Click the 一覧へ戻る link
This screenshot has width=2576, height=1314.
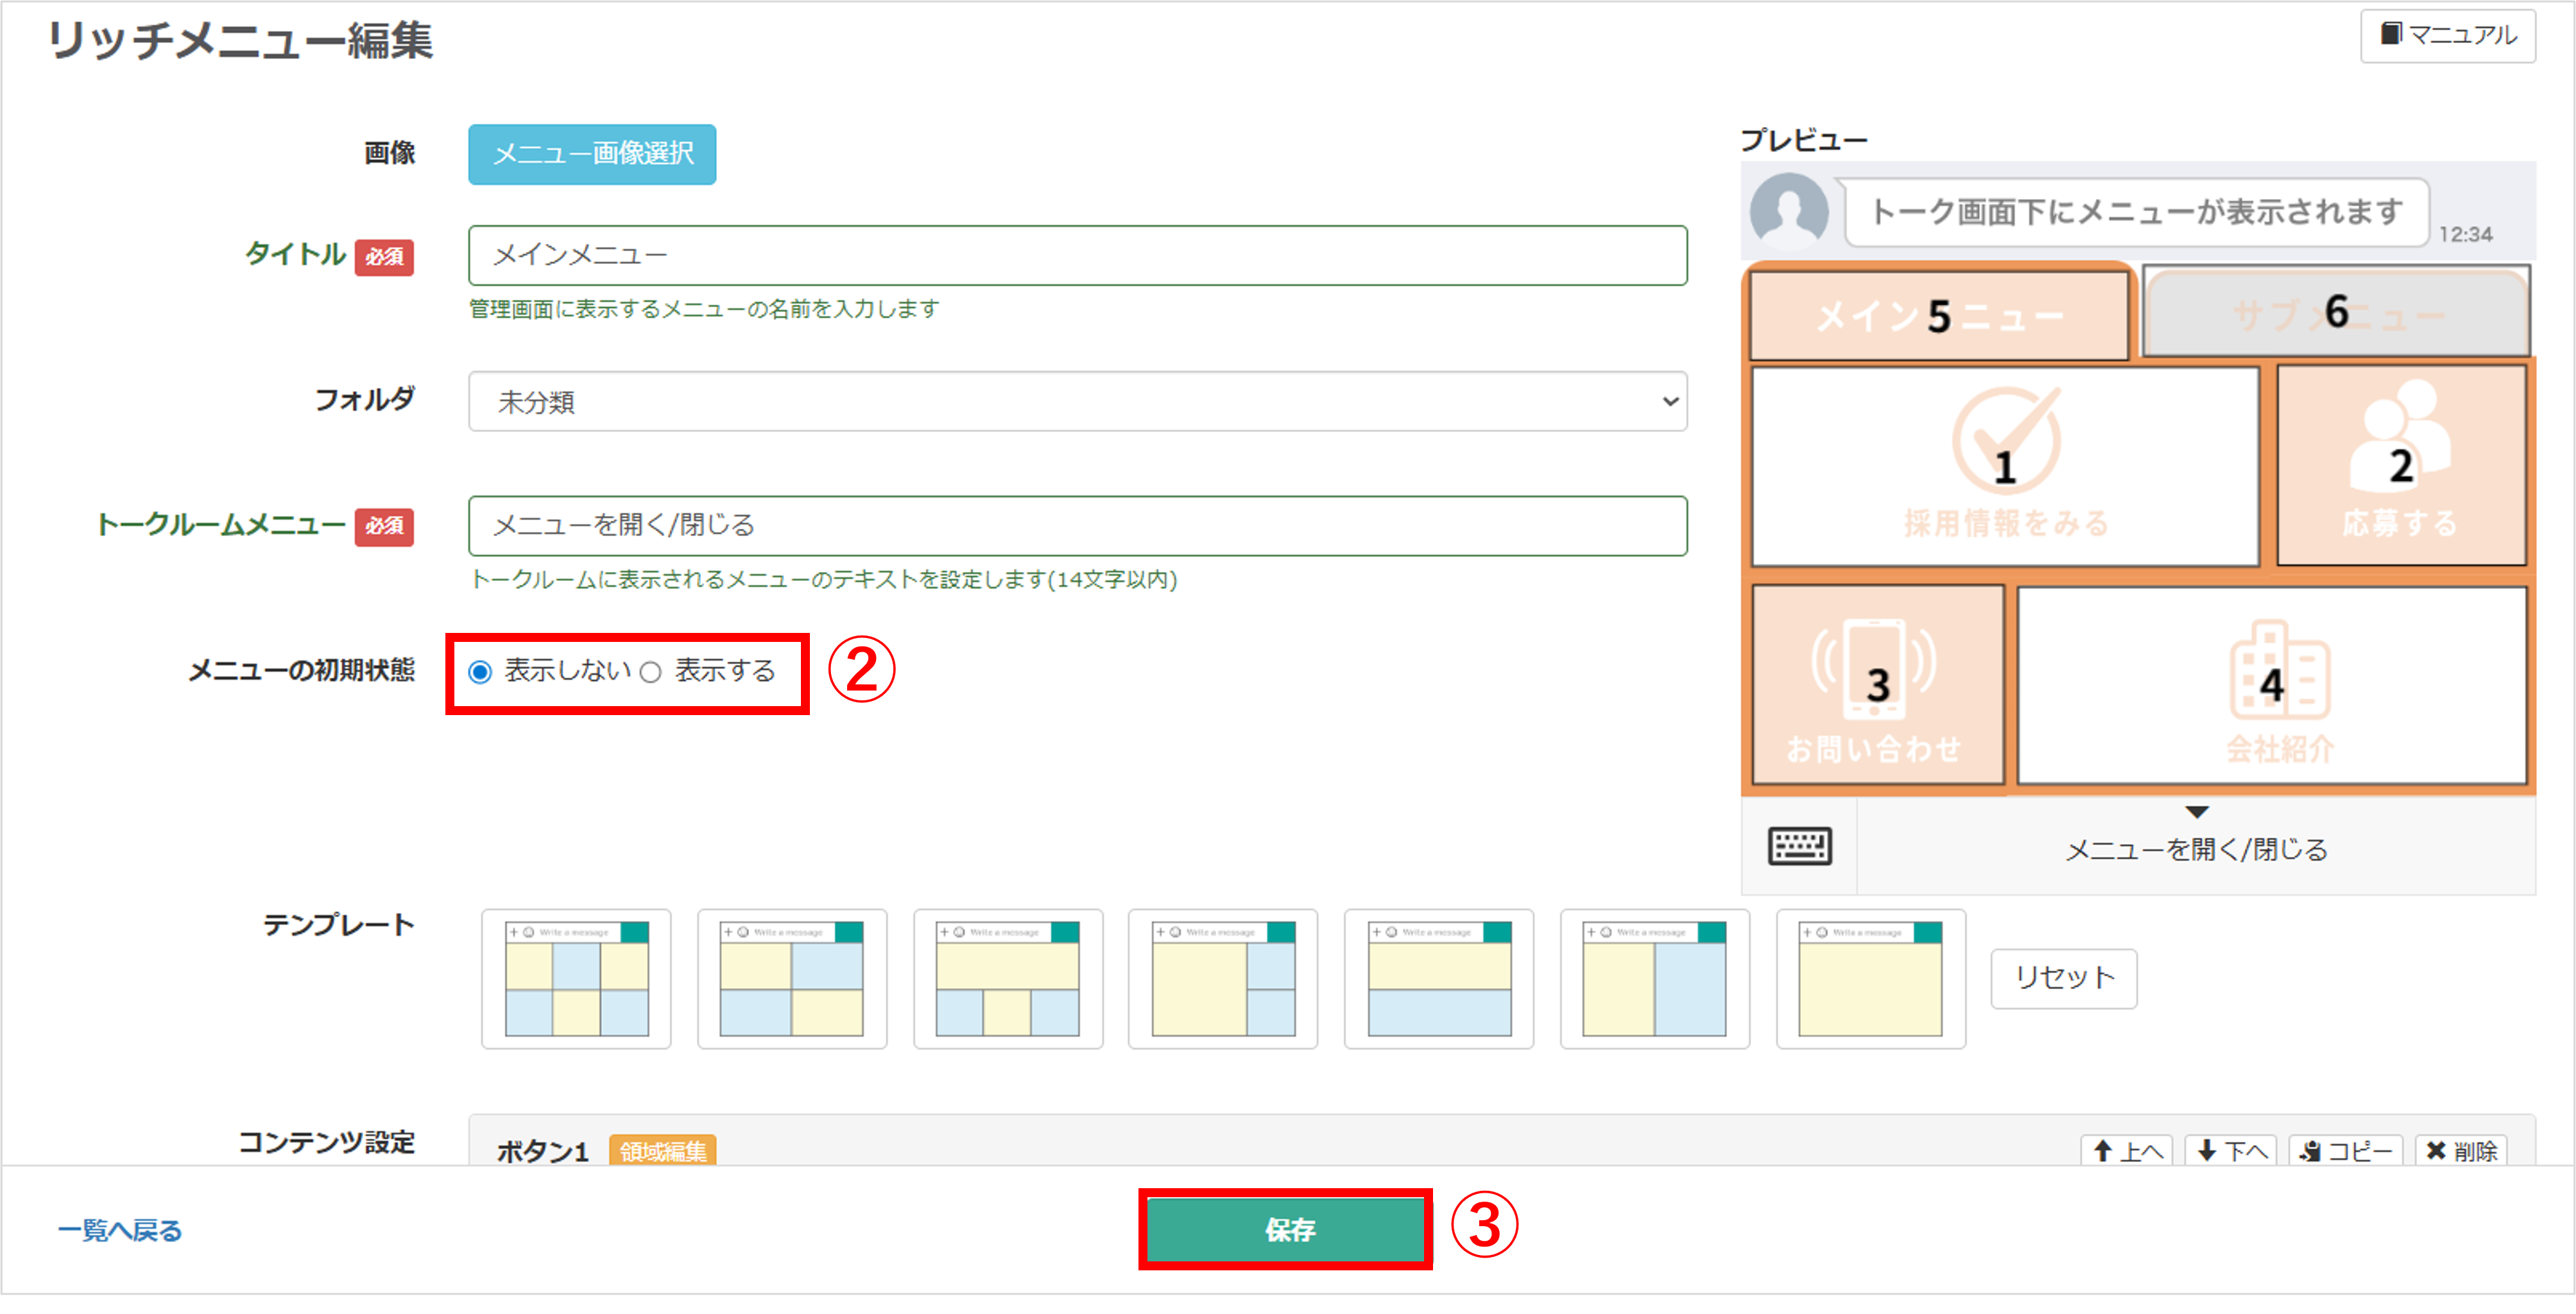point(120,1231)
